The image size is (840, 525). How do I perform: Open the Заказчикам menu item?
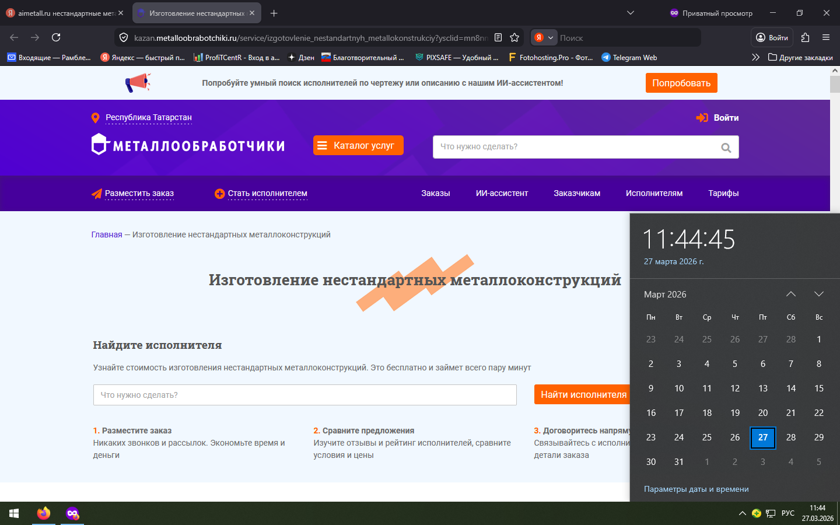tap(577, 193)
